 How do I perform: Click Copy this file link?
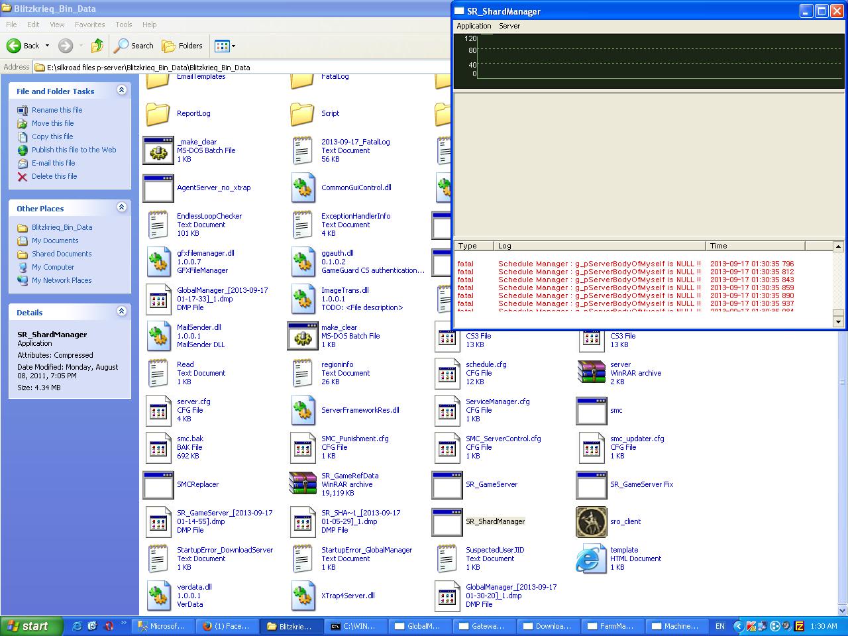tap(52, 136)
